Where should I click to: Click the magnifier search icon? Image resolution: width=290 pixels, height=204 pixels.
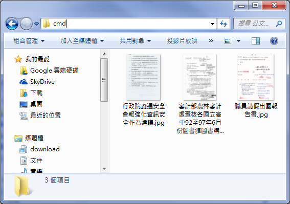coord(279,24)
